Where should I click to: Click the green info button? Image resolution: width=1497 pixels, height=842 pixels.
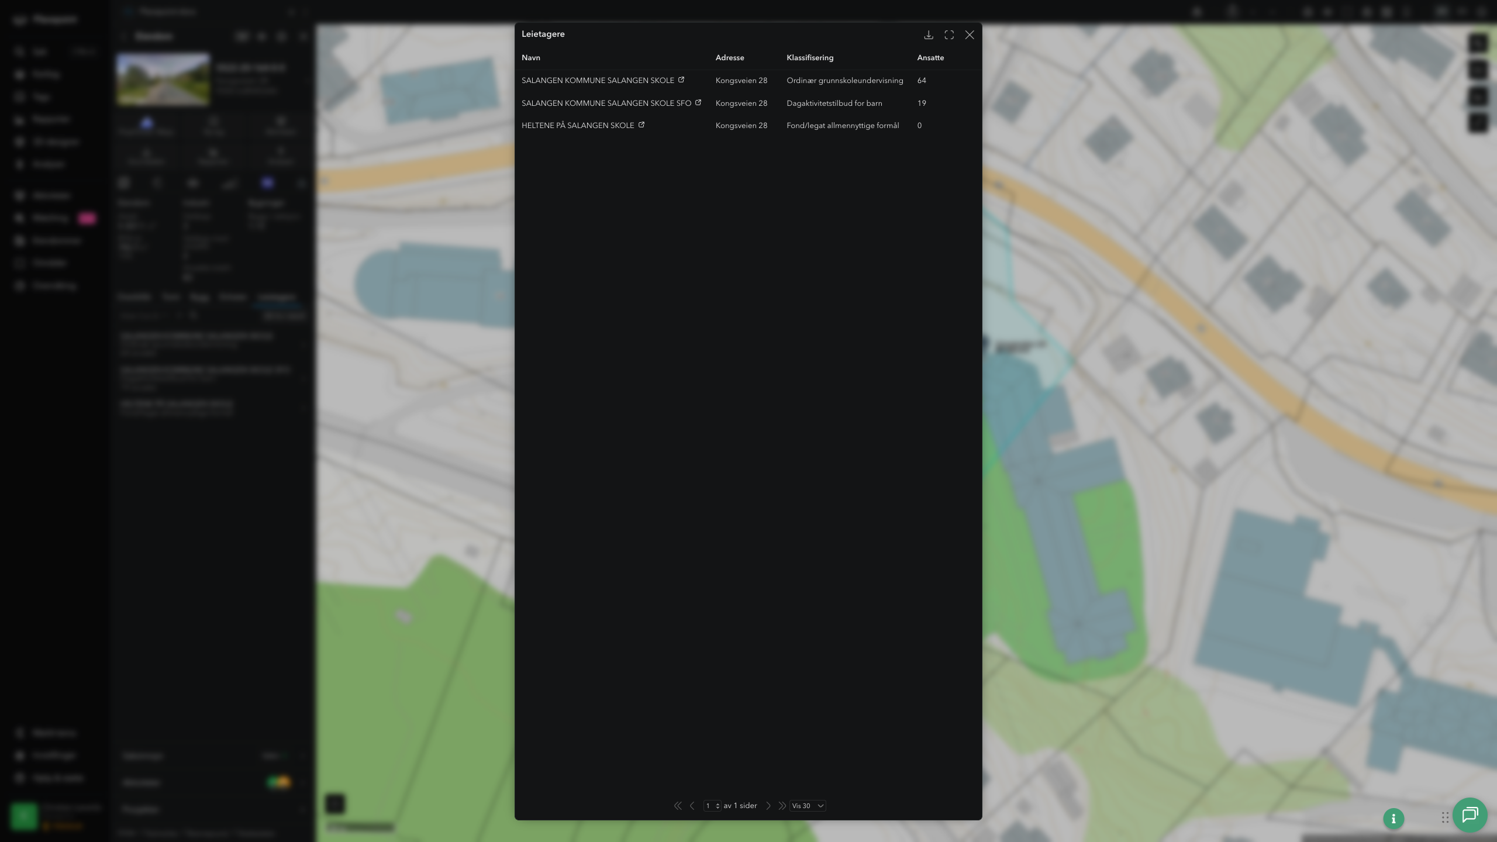click(x=1393, y=819)
